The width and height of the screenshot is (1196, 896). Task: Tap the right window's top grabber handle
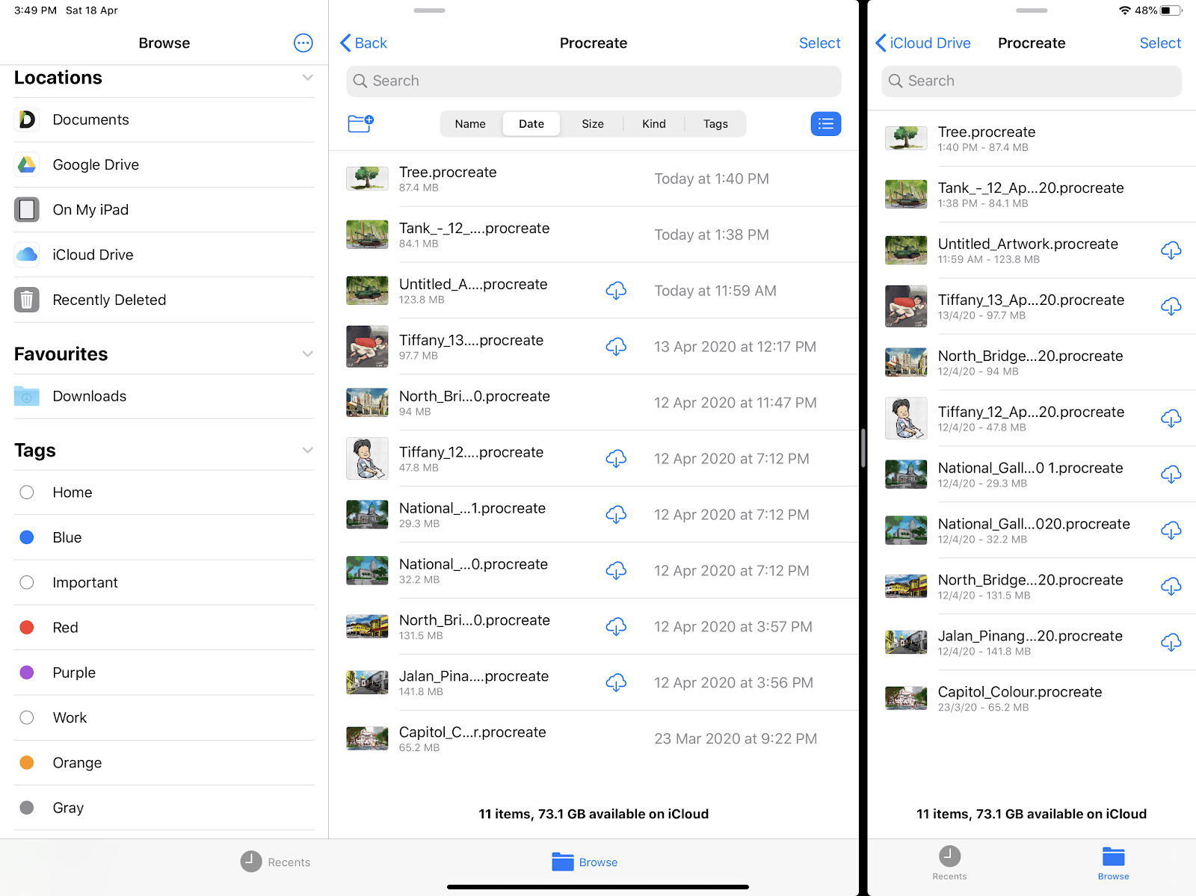point(1032,10)
